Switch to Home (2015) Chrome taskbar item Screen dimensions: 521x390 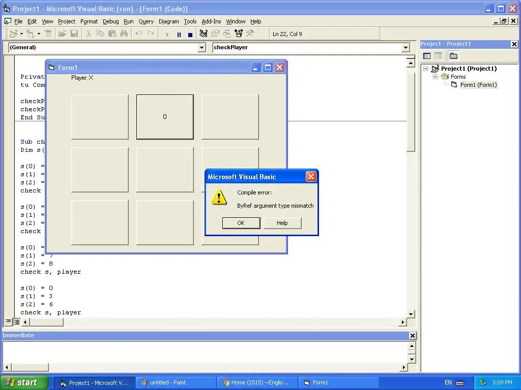coord(256,382)
